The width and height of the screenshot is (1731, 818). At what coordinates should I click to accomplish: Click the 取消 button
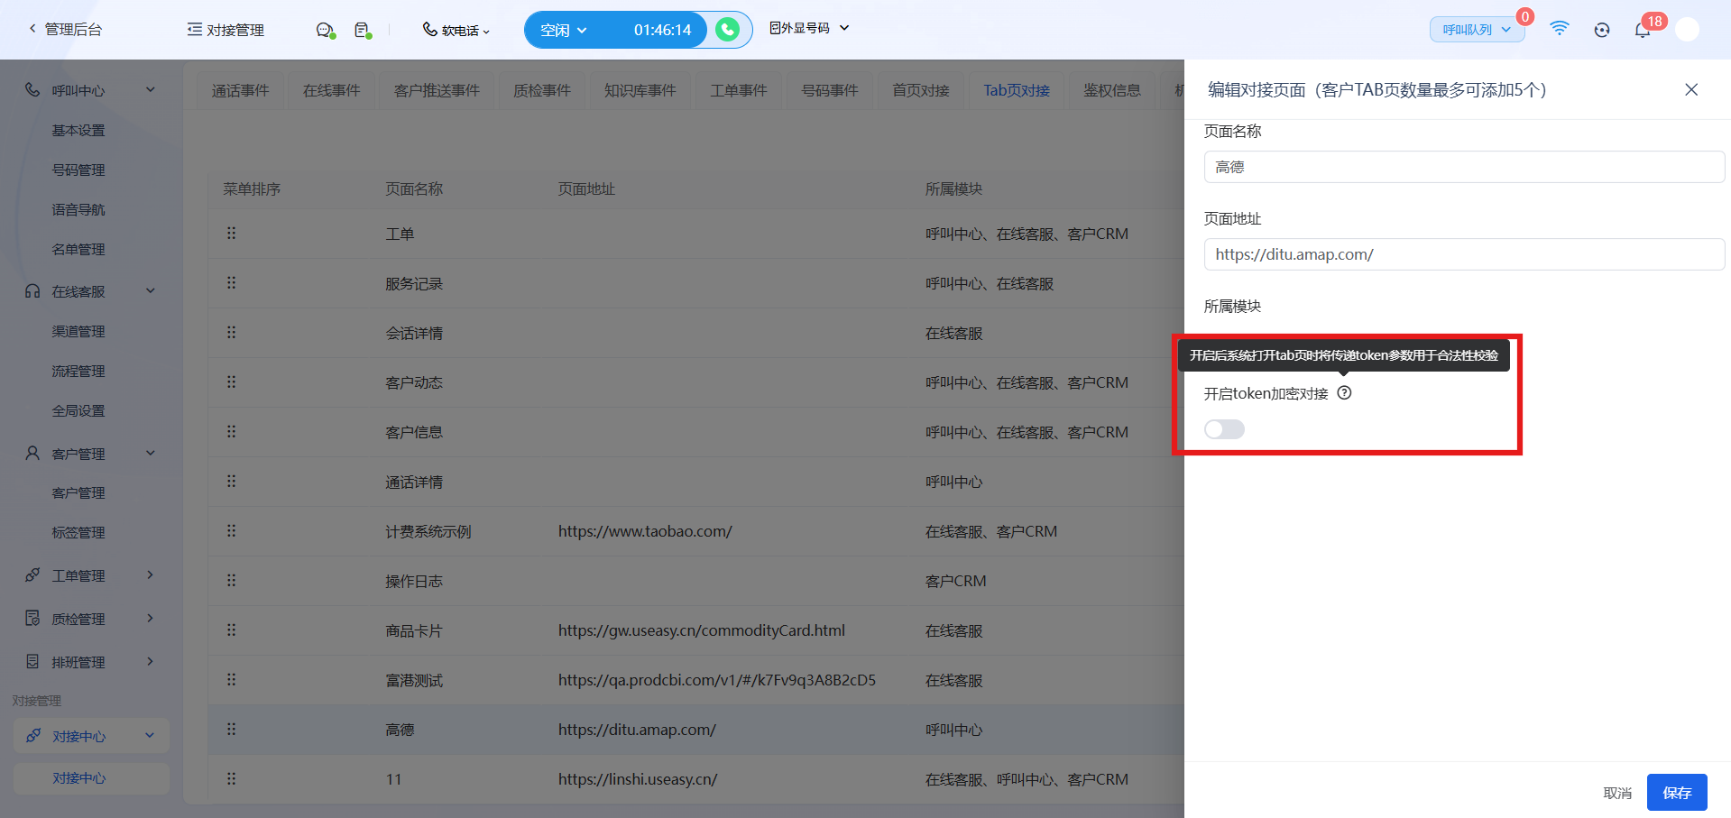[x=1617, y=793]
